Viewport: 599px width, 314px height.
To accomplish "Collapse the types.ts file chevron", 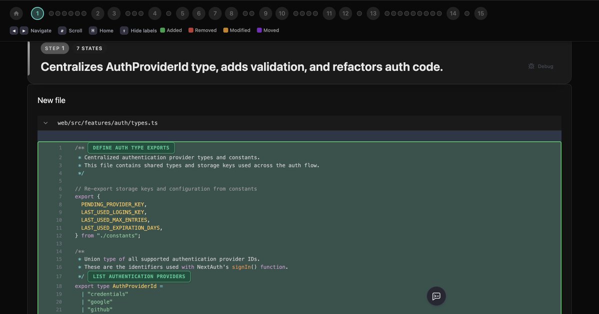I will [x=45, y=123].
